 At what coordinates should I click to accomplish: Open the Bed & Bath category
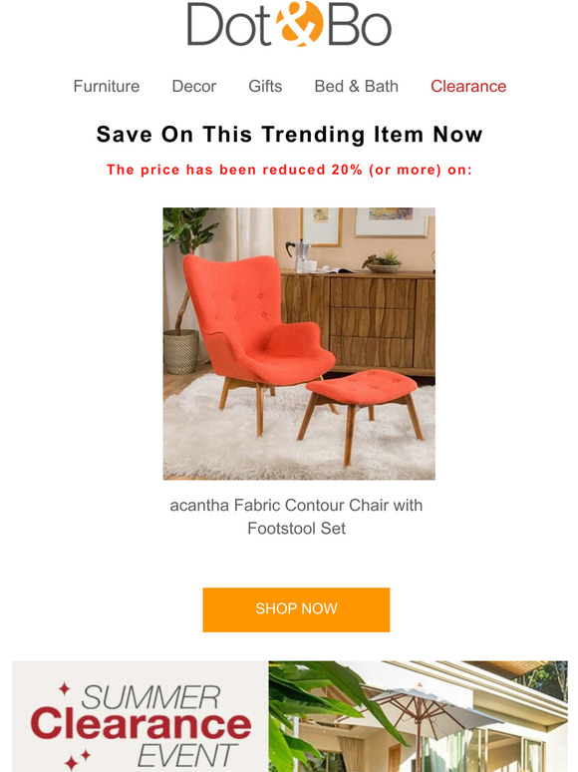click(x=356, y=86)
